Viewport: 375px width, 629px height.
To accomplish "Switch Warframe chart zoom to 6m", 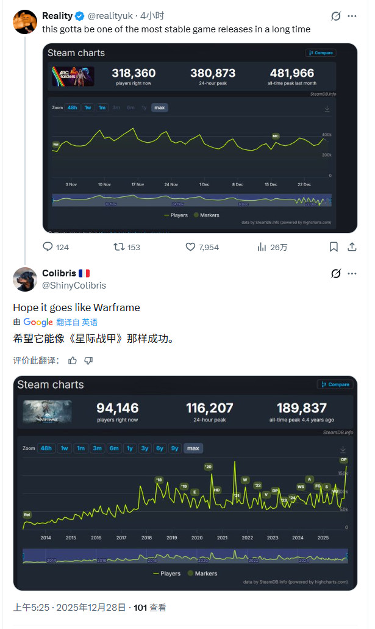I will (x=113, y=448).
